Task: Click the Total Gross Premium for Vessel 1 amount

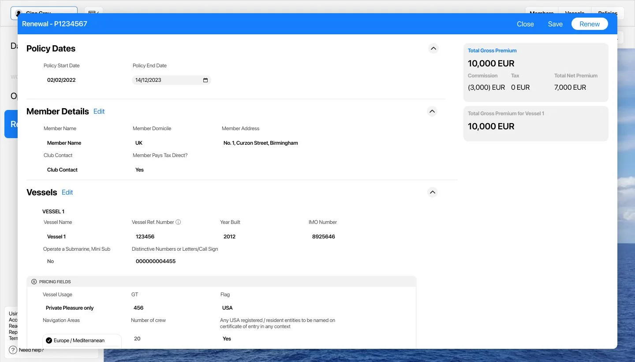Action: coord(491,126)
